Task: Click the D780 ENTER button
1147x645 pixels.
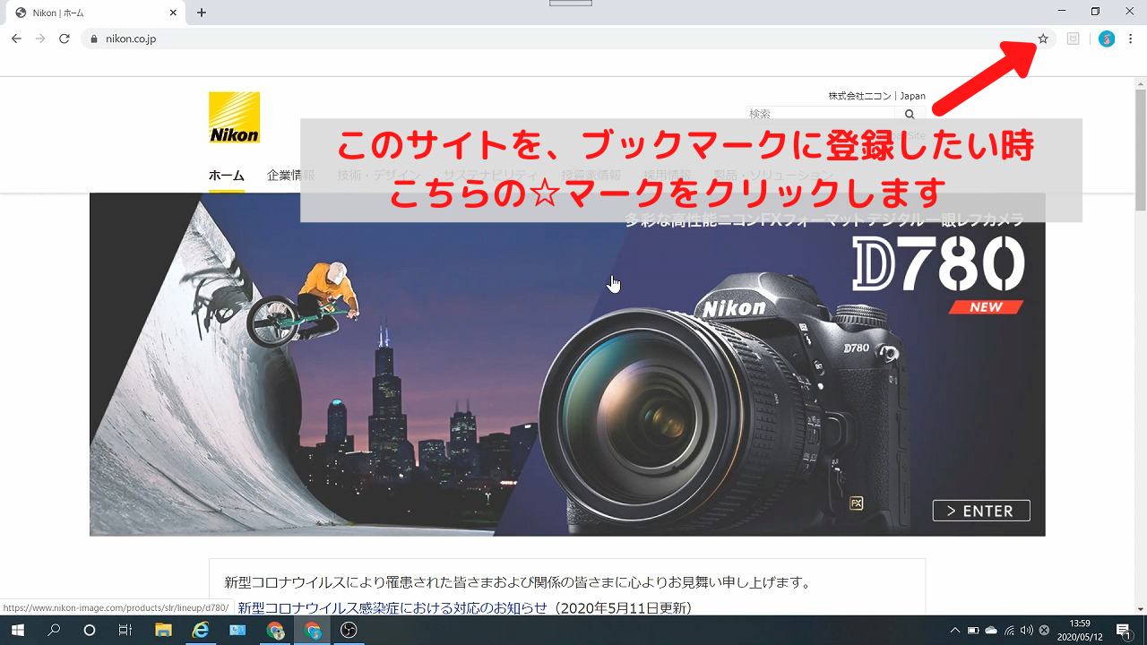Action: click(981, 511)
